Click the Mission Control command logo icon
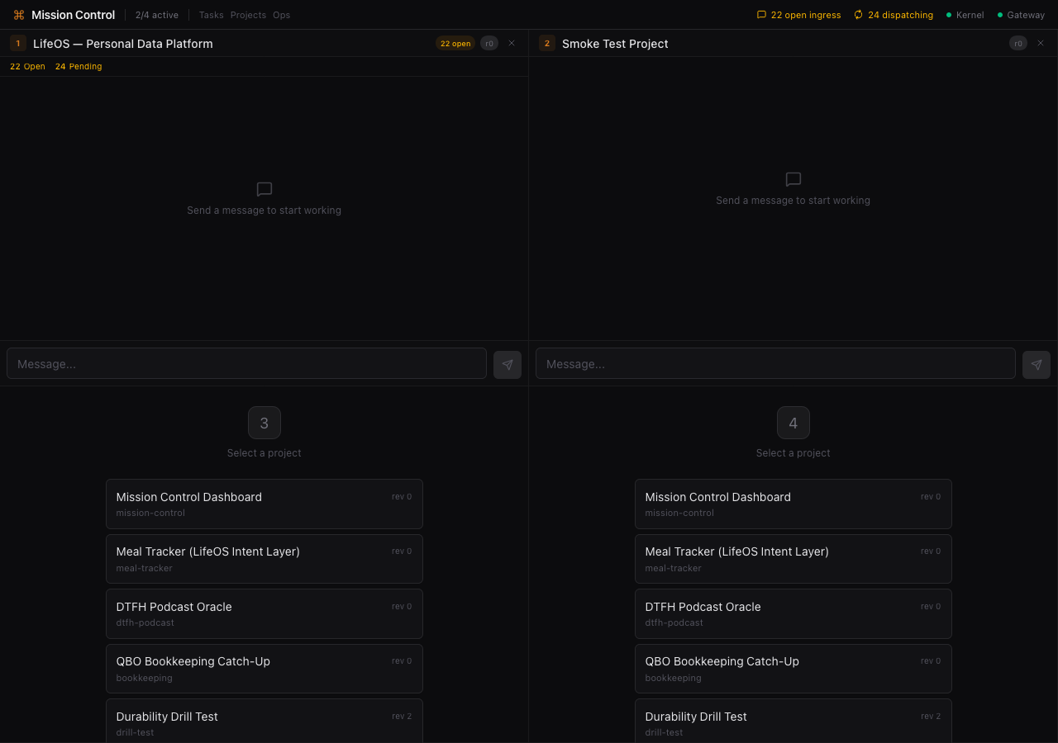 [19, 15]
